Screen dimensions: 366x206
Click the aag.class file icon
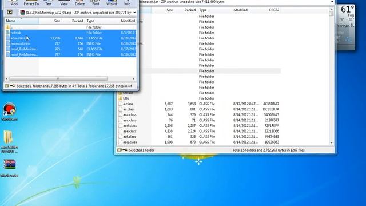coord(120,142)
